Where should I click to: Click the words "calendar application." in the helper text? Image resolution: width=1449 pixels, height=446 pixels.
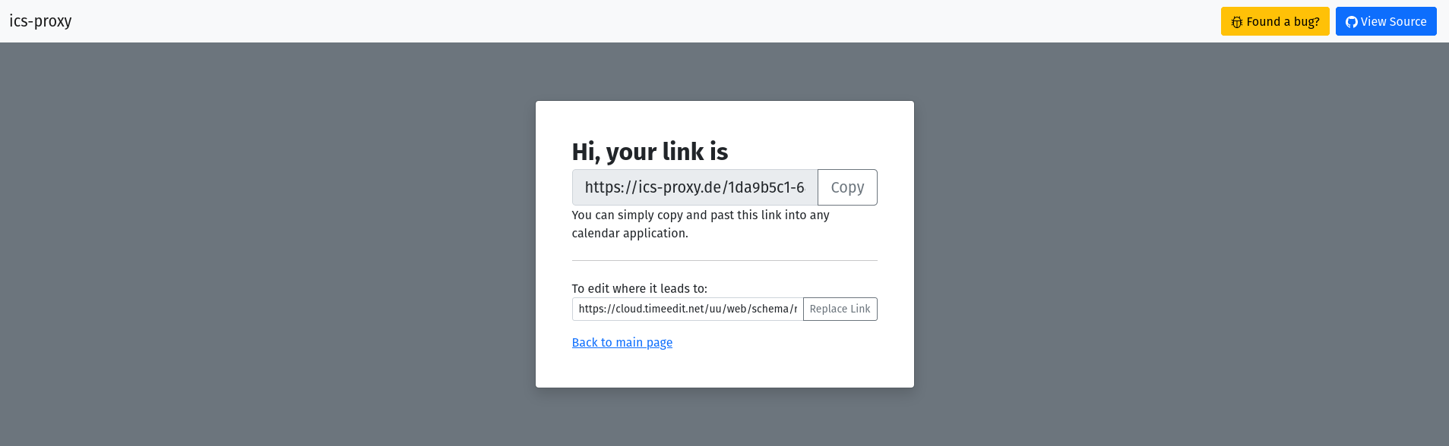pyautogui.click(x=630, y=234)
